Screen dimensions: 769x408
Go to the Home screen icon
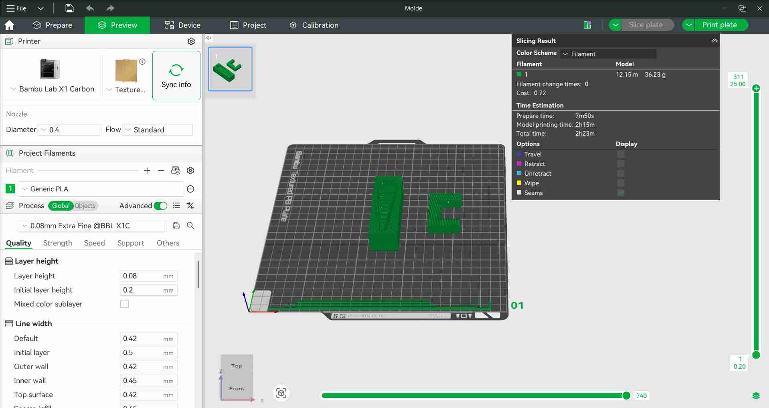point(9,25)
